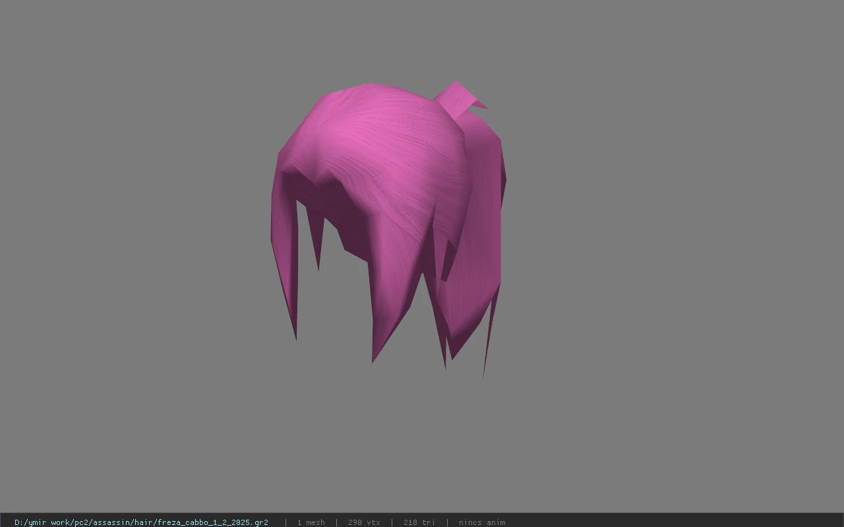Click the '1 mesh' status entry
The height and width of the screenshot is (527, 844).
311,522
